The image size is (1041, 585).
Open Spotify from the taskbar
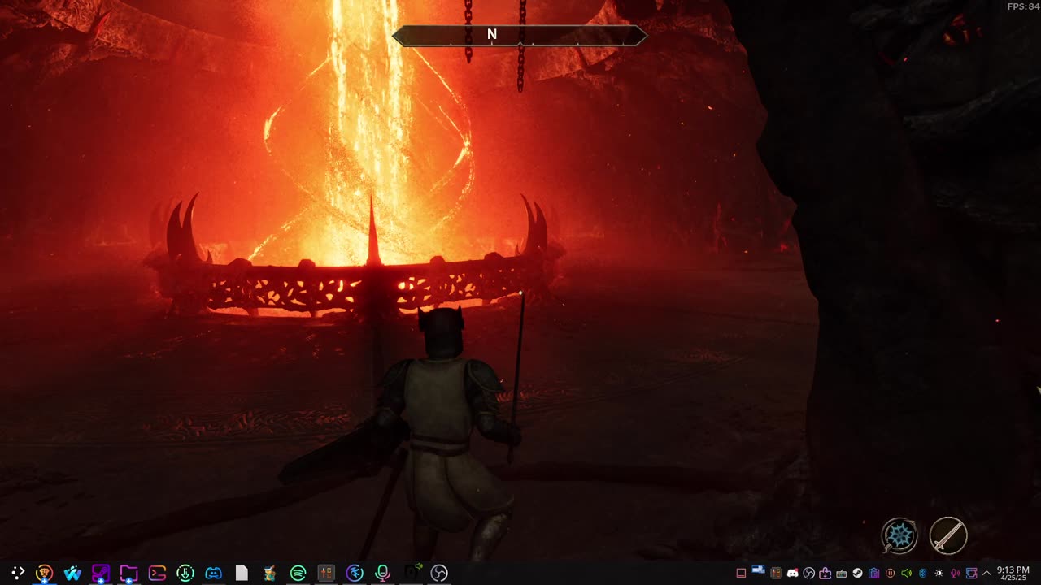click(298, 573)
